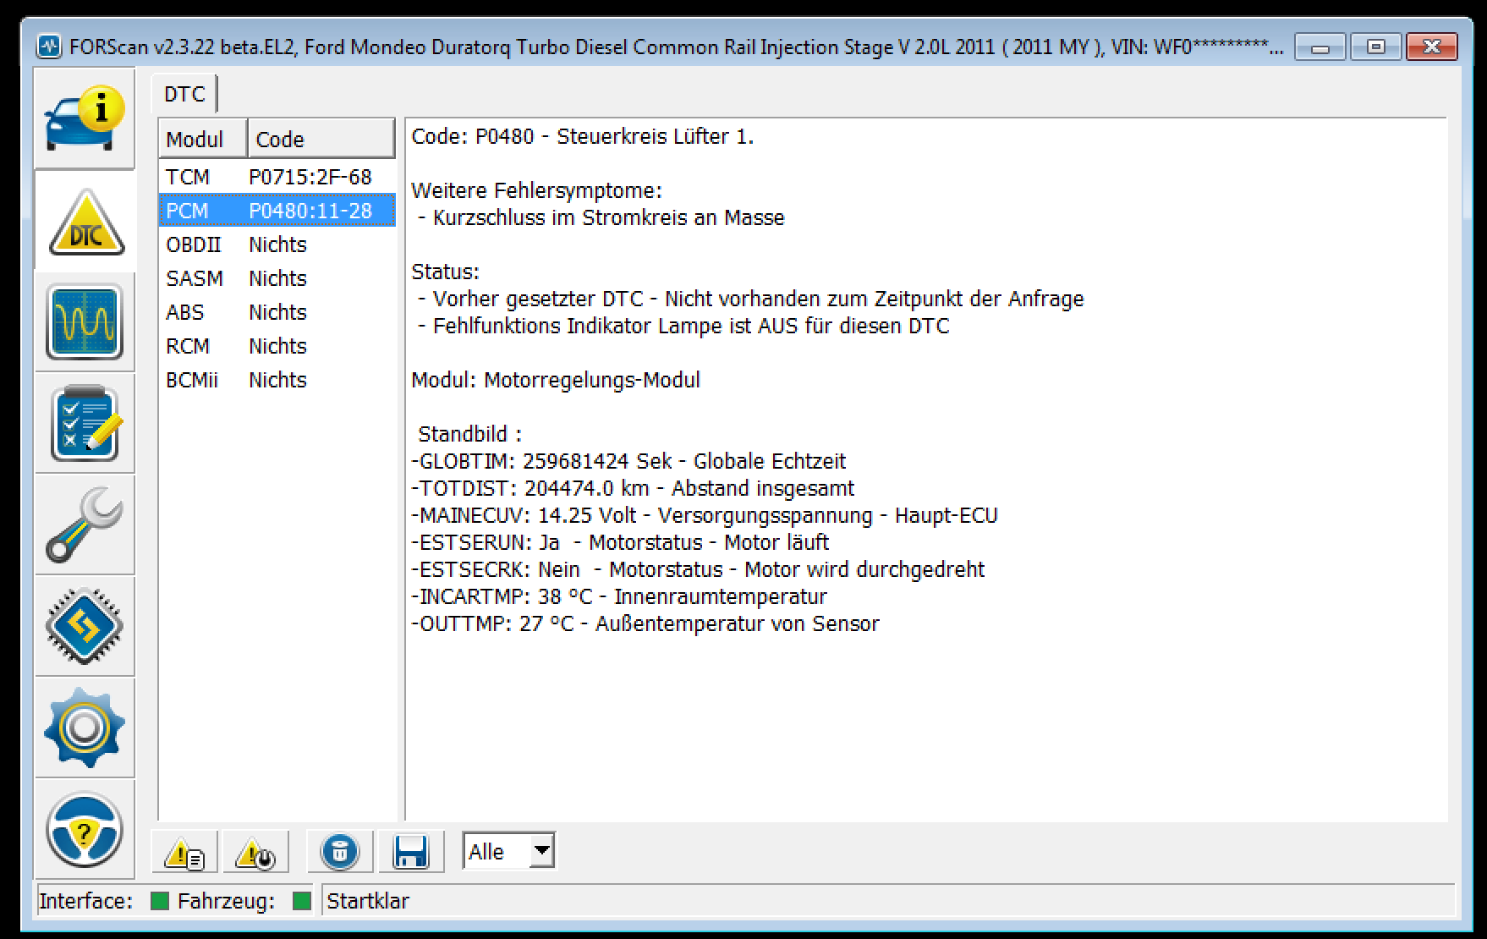1487x939 pixels.
Task: Click the clear DTC trash button
Action: (340, 852)
